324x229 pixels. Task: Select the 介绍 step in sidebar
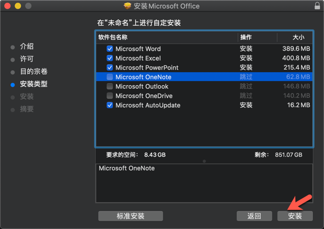(x=27, y=47)
